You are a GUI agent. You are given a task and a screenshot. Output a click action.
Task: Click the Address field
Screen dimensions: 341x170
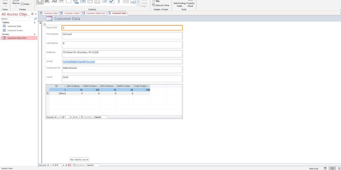[x=122, y=54]
